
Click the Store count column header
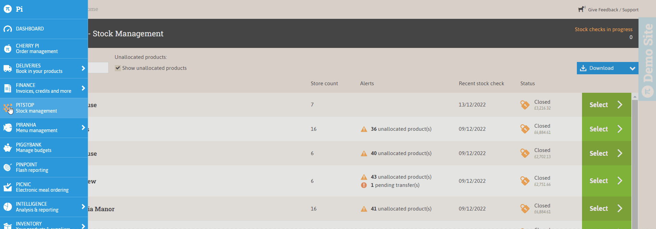(x=324, y=84)
